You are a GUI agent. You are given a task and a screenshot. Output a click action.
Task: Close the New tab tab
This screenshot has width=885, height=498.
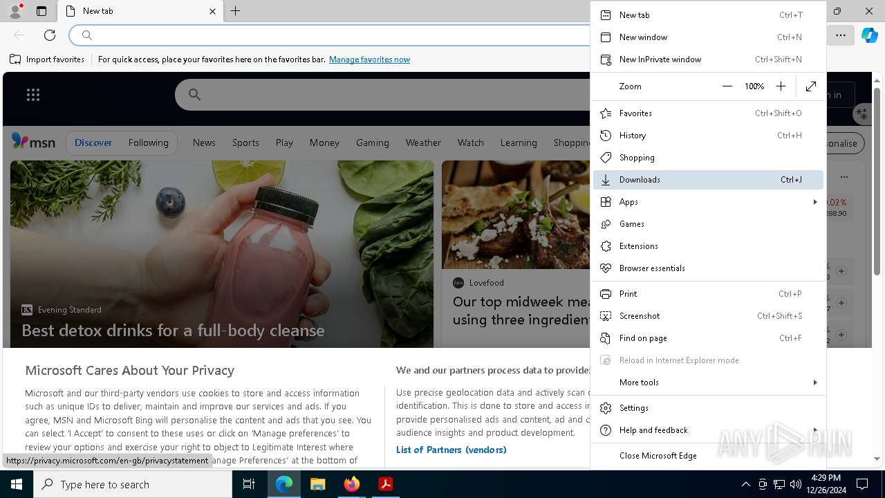coord(212,11)
